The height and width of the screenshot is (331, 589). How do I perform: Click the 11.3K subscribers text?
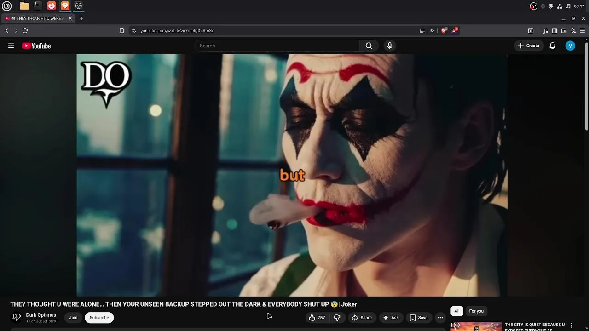tap(40, 321)
